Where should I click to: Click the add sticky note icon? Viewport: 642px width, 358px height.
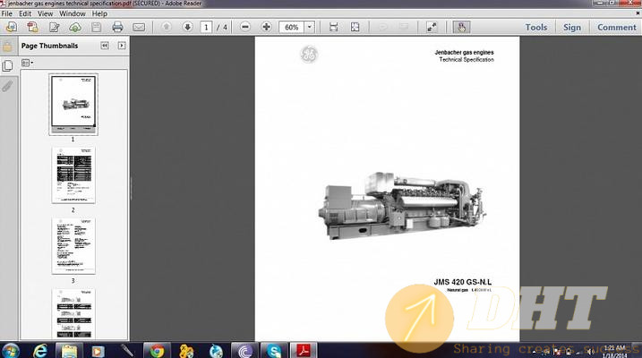[383, 27]
